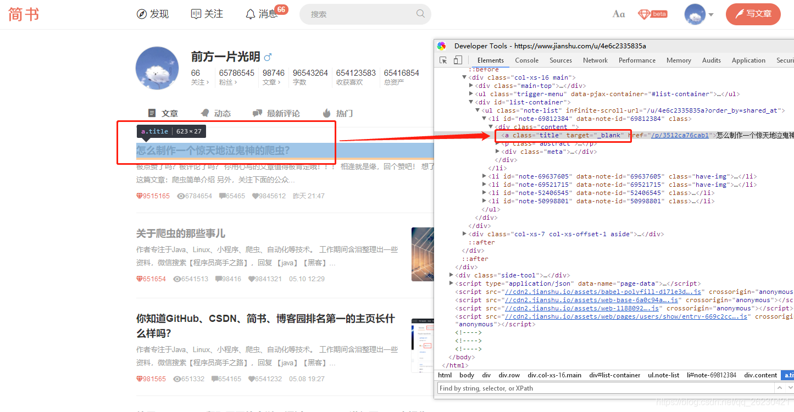Viewport: 794px width, 412px height.
Task: Click the search magnifier icon
Action: point(420,14)
